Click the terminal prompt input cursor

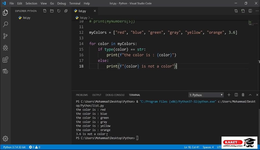(x=137, y=138)
